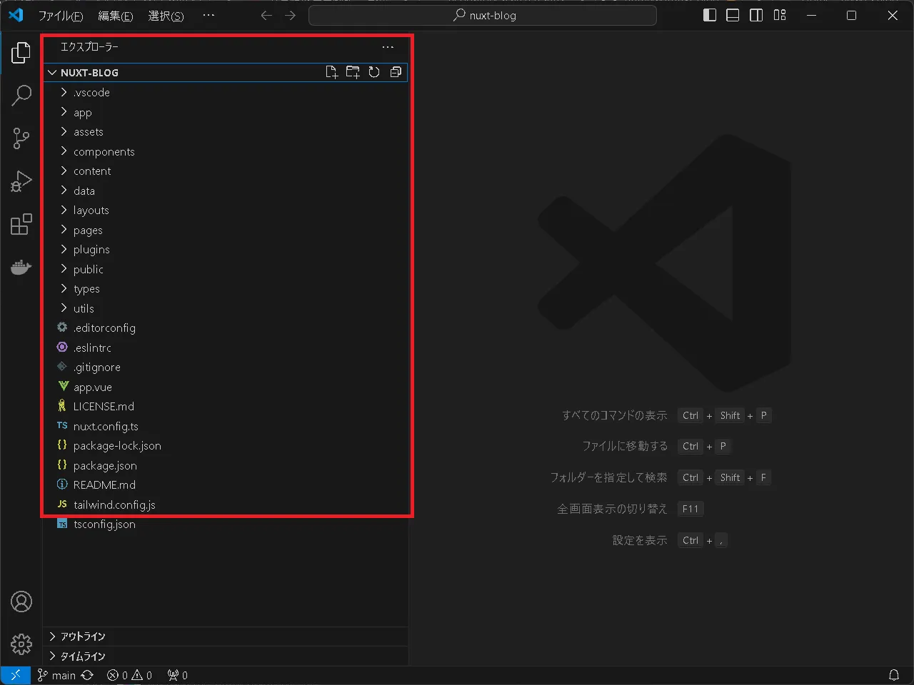Collapse all folders in Explorer

coord(396,72)
